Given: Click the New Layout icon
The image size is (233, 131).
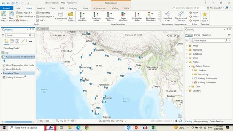Looking at the screenshot, I should pyautogui.click(x=11, y=14).
